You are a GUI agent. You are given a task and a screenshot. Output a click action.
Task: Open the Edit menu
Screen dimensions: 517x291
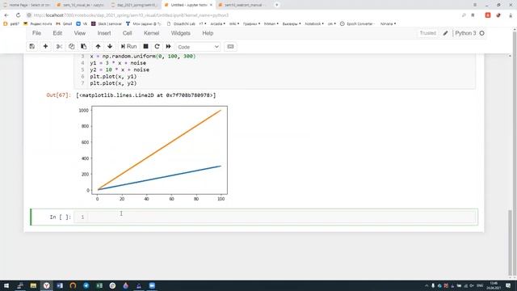(57, 33)
